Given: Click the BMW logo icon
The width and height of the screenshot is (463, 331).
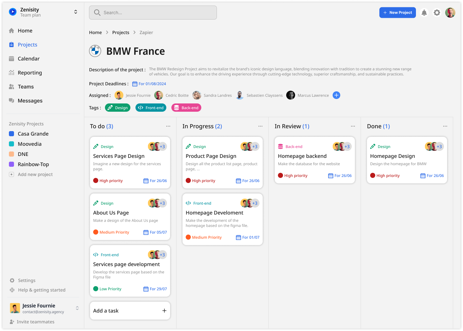Looking at the screenshot, I should 95,51.
